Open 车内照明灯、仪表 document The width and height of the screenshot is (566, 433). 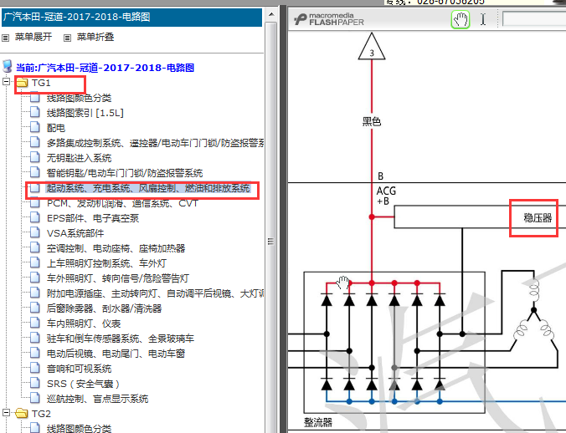click(x=84, y=323)
